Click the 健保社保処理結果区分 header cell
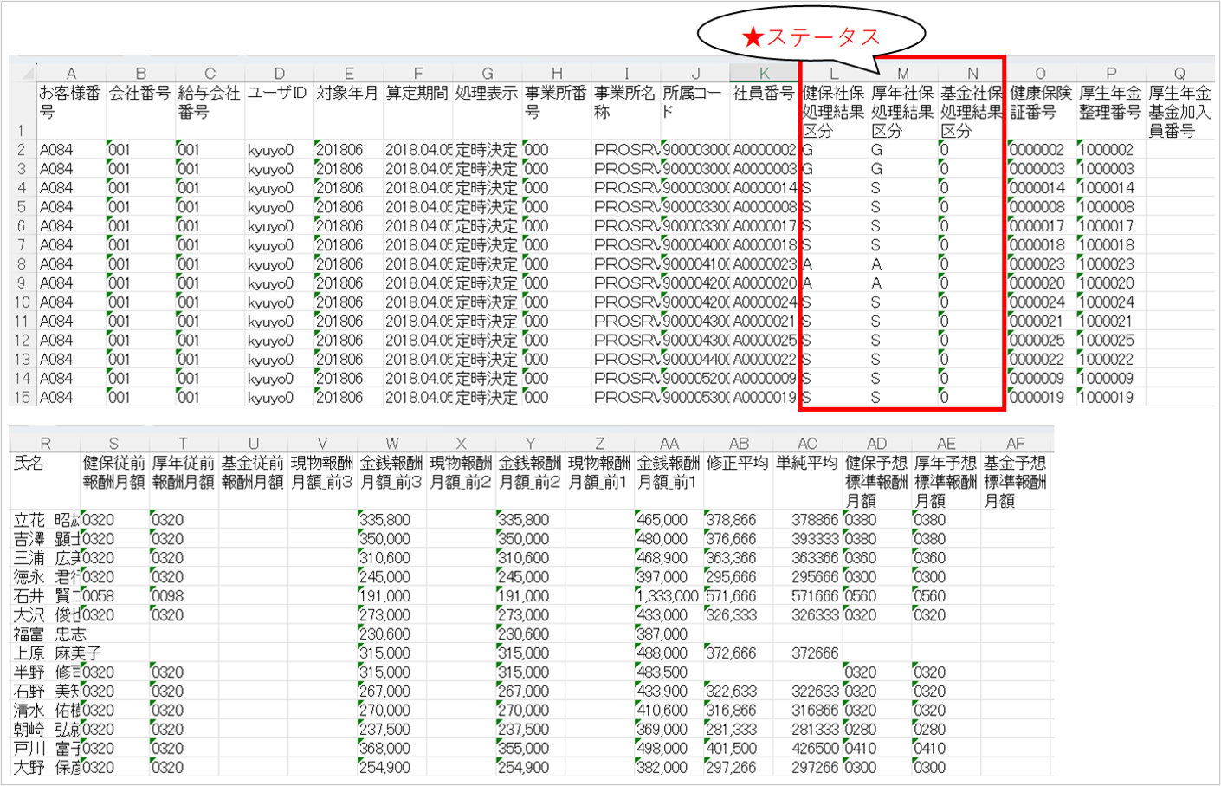The image size is (1221, 786). tap(834, 112)
